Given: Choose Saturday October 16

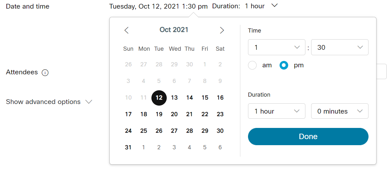Looking at the screenshot, I should click(x=220, y=98).
